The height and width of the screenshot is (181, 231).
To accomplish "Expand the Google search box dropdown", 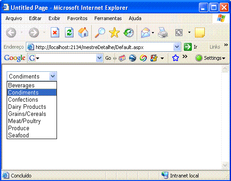I will click(99, 58).
